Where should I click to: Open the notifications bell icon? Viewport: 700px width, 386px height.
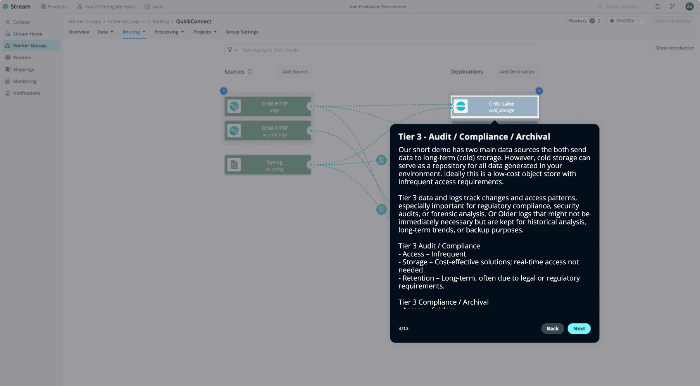click(x=657, y=6)
